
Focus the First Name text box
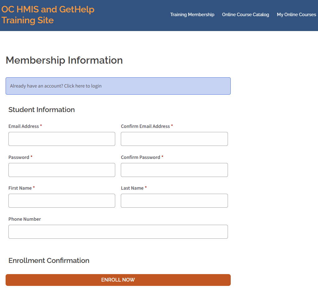62,201
